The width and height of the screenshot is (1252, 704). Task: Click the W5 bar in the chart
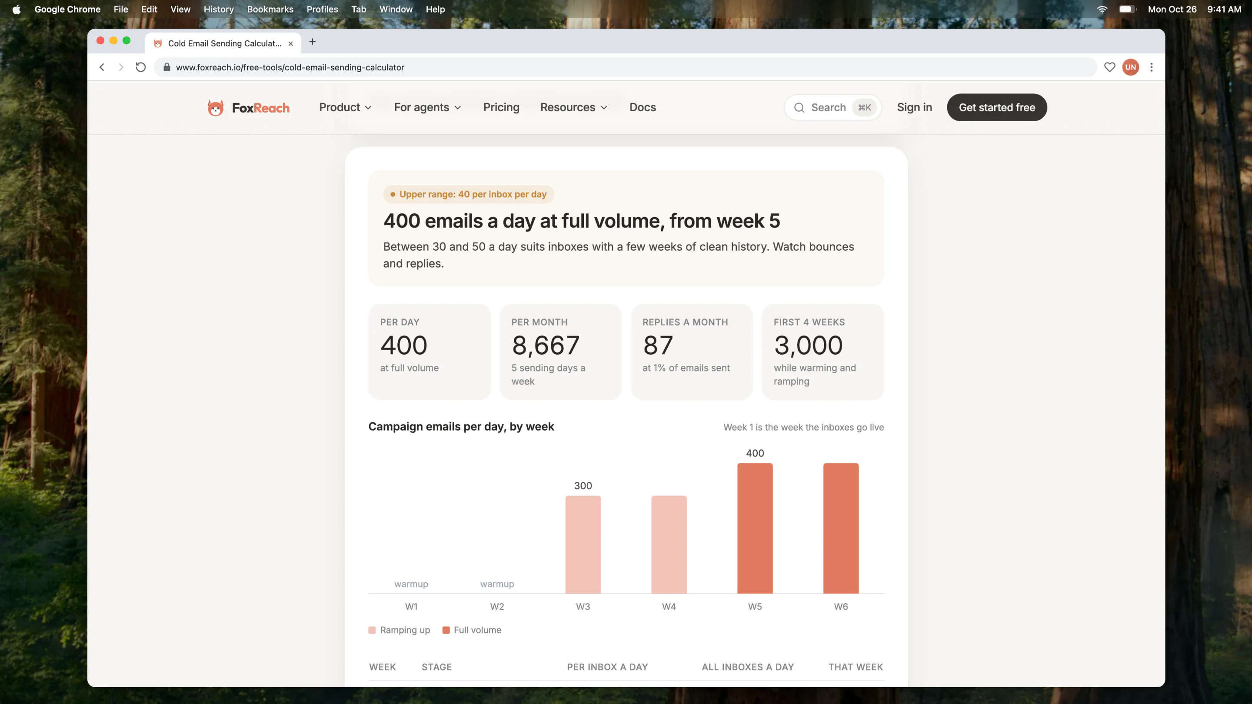tap(755, 528)
